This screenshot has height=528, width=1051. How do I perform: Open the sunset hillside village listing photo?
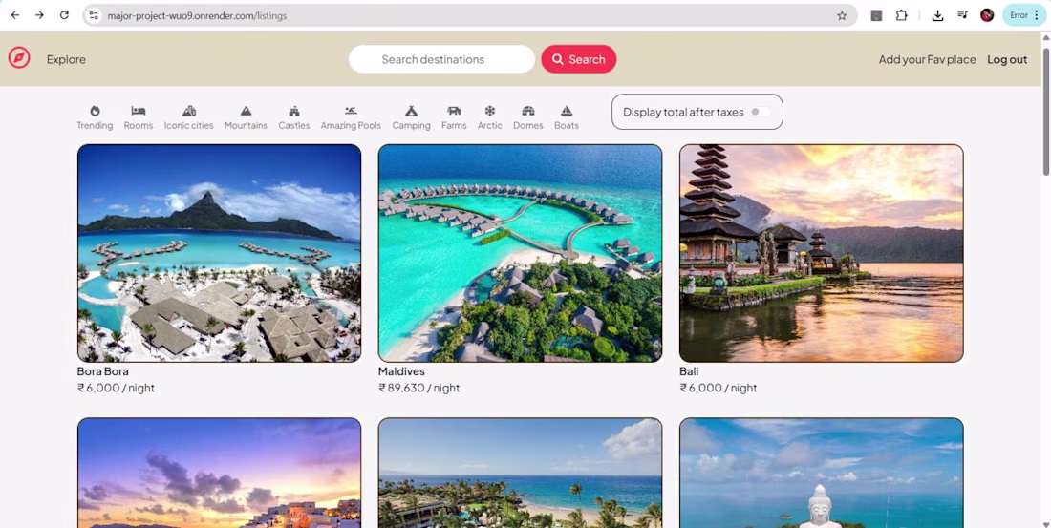pyautogui.click(x=219, y=473)
